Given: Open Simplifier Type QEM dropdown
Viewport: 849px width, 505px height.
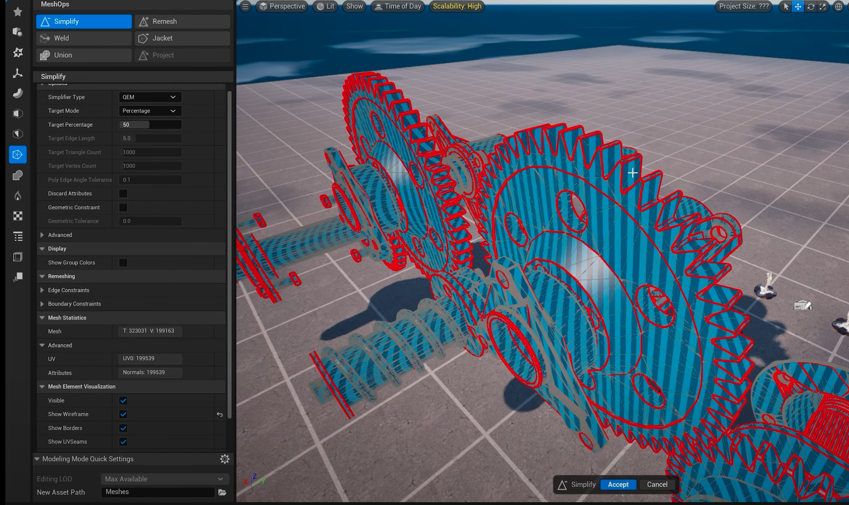Looking at the screenshot, I should coord(150,97).
